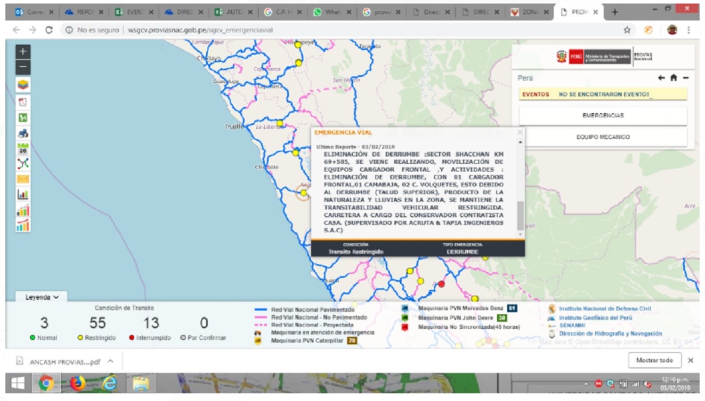Zoom in on the map
The image size is (705, 401).
tap(23, 52)
